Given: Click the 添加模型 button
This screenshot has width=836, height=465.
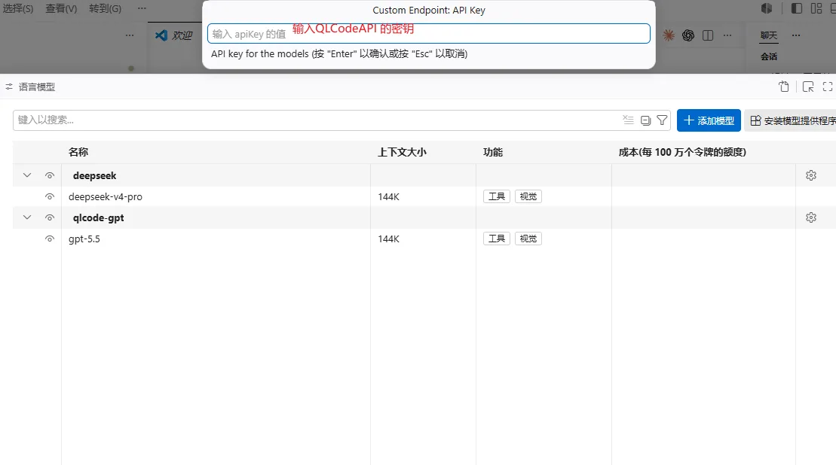Looking at the screenshot, I should [x=709, y=120].
